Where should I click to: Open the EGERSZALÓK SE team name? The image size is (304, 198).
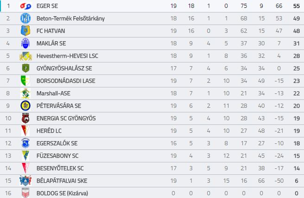pyautogui.click(x=57, y=143)
